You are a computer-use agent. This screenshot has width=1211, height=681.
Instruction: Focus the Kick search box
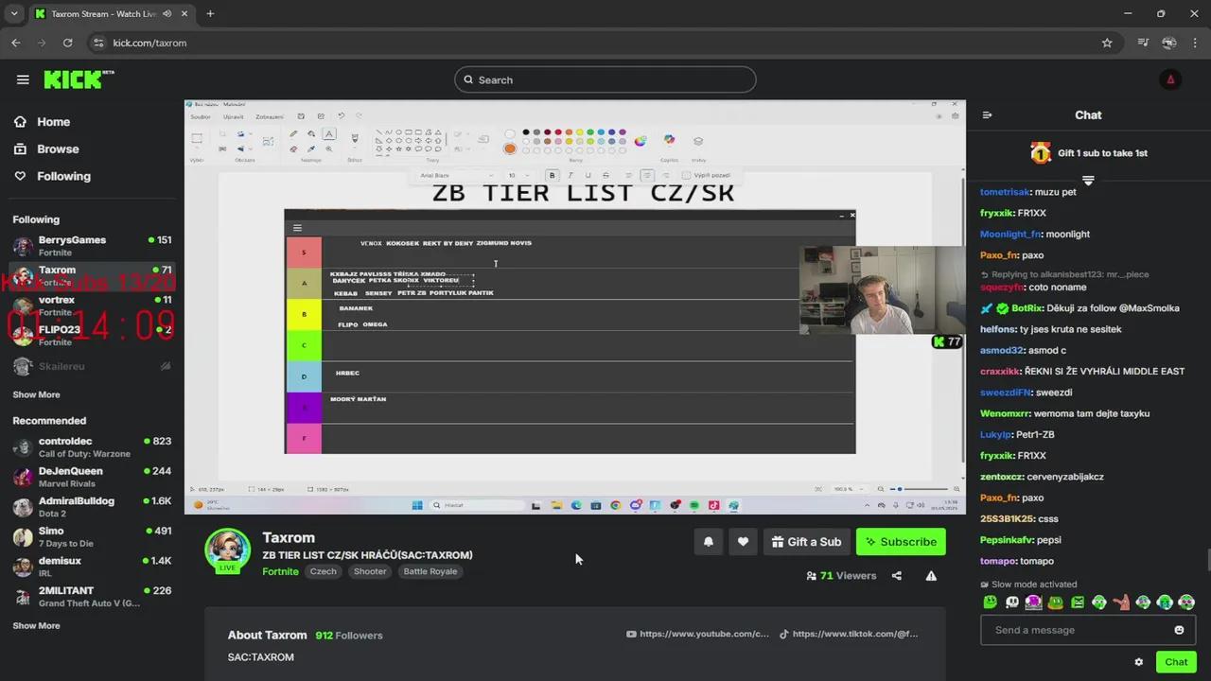[605, 80]
